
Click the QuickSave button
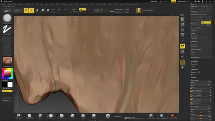pyautogui.click(x=154, y=1)
